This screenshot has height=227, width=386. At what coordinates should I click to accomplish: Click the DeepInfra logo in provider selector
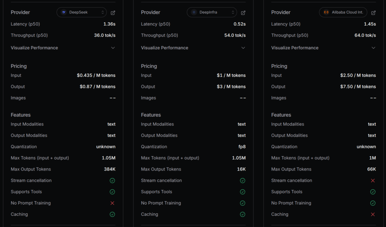[194, 12]
